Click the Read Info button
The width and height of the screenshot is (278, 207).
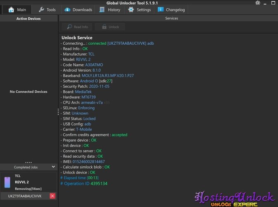click(x=77, y=27)
